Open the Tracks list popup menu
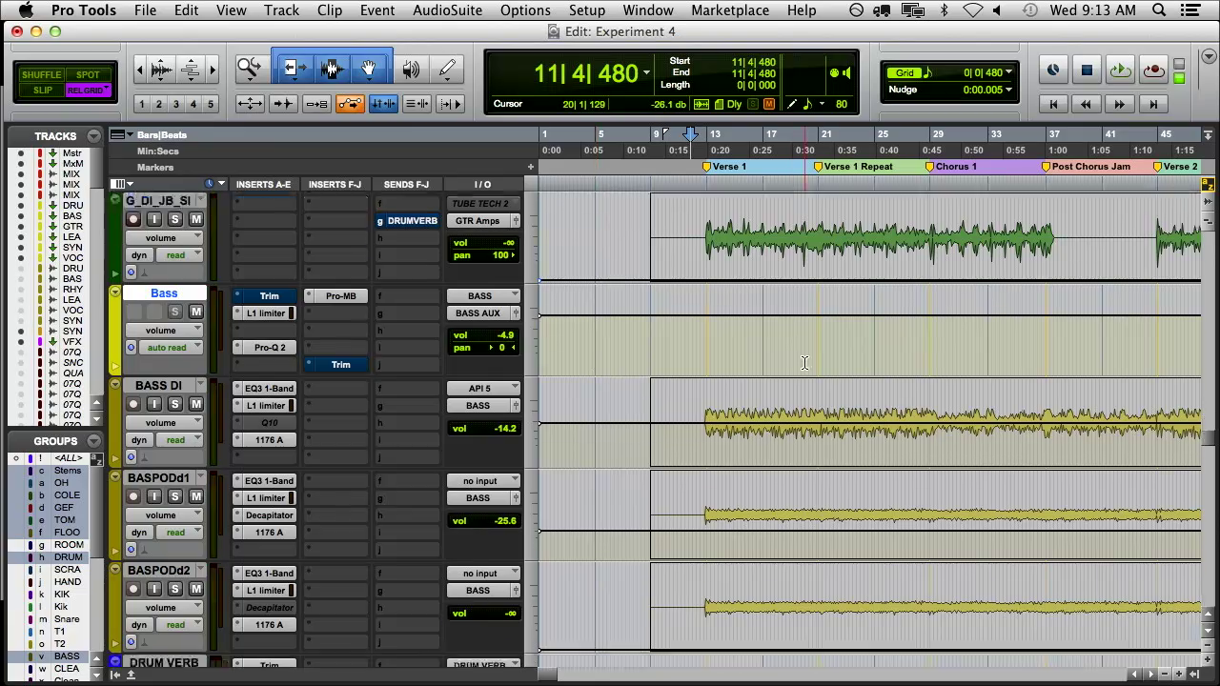Viewport: 1220px width, 686px height. click(x=93, y=136)
